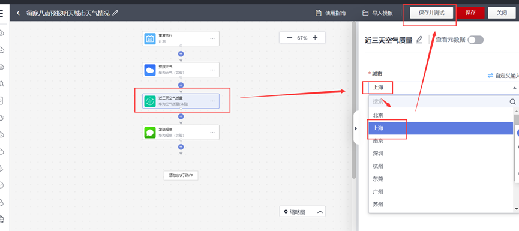
Task: Click the city list scrollbar down arrow
Action: click(x=517, y=209)
